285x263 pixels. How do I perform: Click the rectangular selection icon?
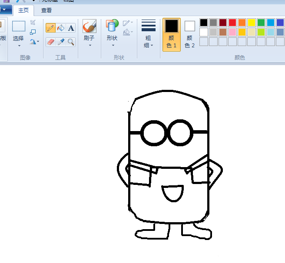pos(19,26)
